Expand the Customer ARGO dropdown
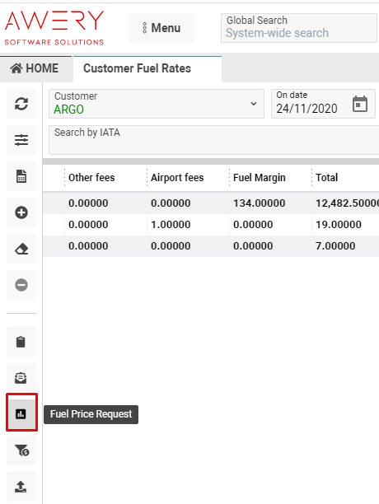Screen dimensions: 379x504 (157, 104)
